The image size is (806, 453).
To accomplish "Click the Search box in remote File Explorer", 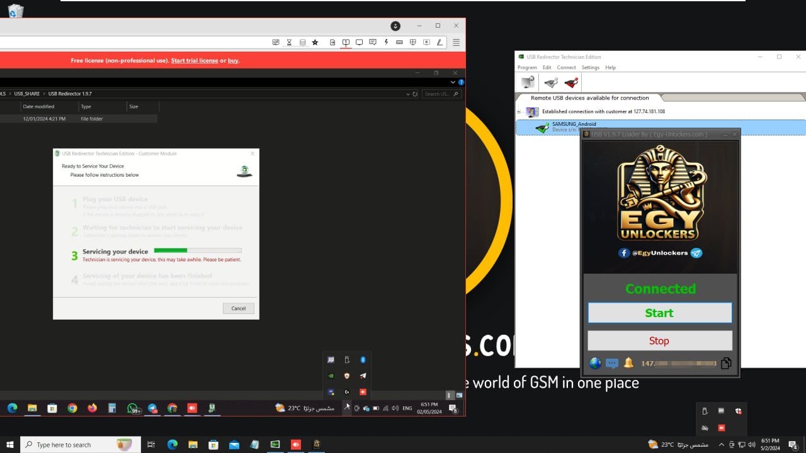I will coord(442,94).
